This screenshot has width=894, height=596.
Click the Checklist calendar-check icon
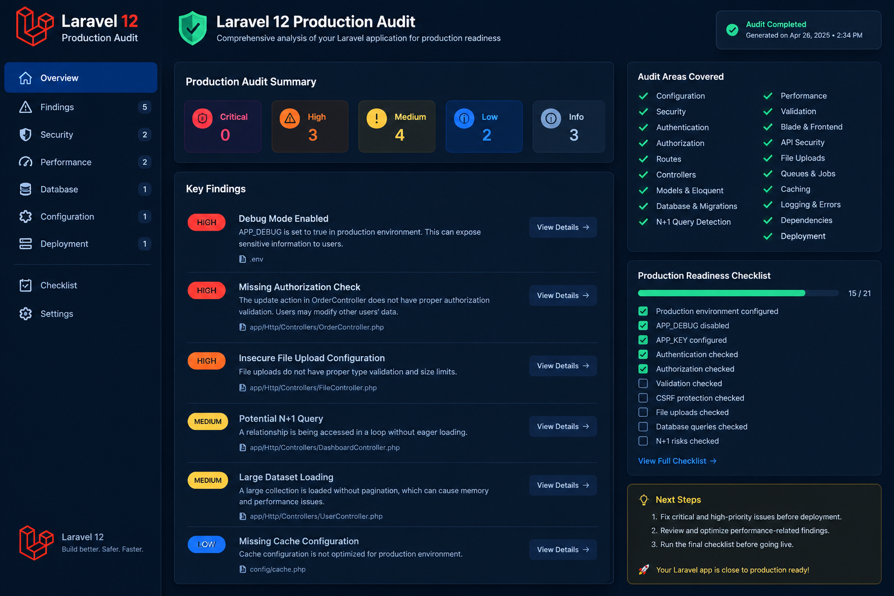pos(26,285)
